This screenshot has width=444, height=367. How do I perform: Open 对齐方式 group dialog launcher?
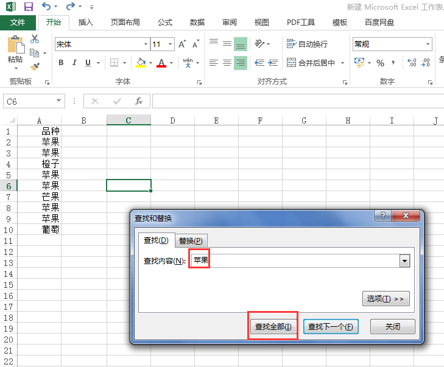(345, 82)
